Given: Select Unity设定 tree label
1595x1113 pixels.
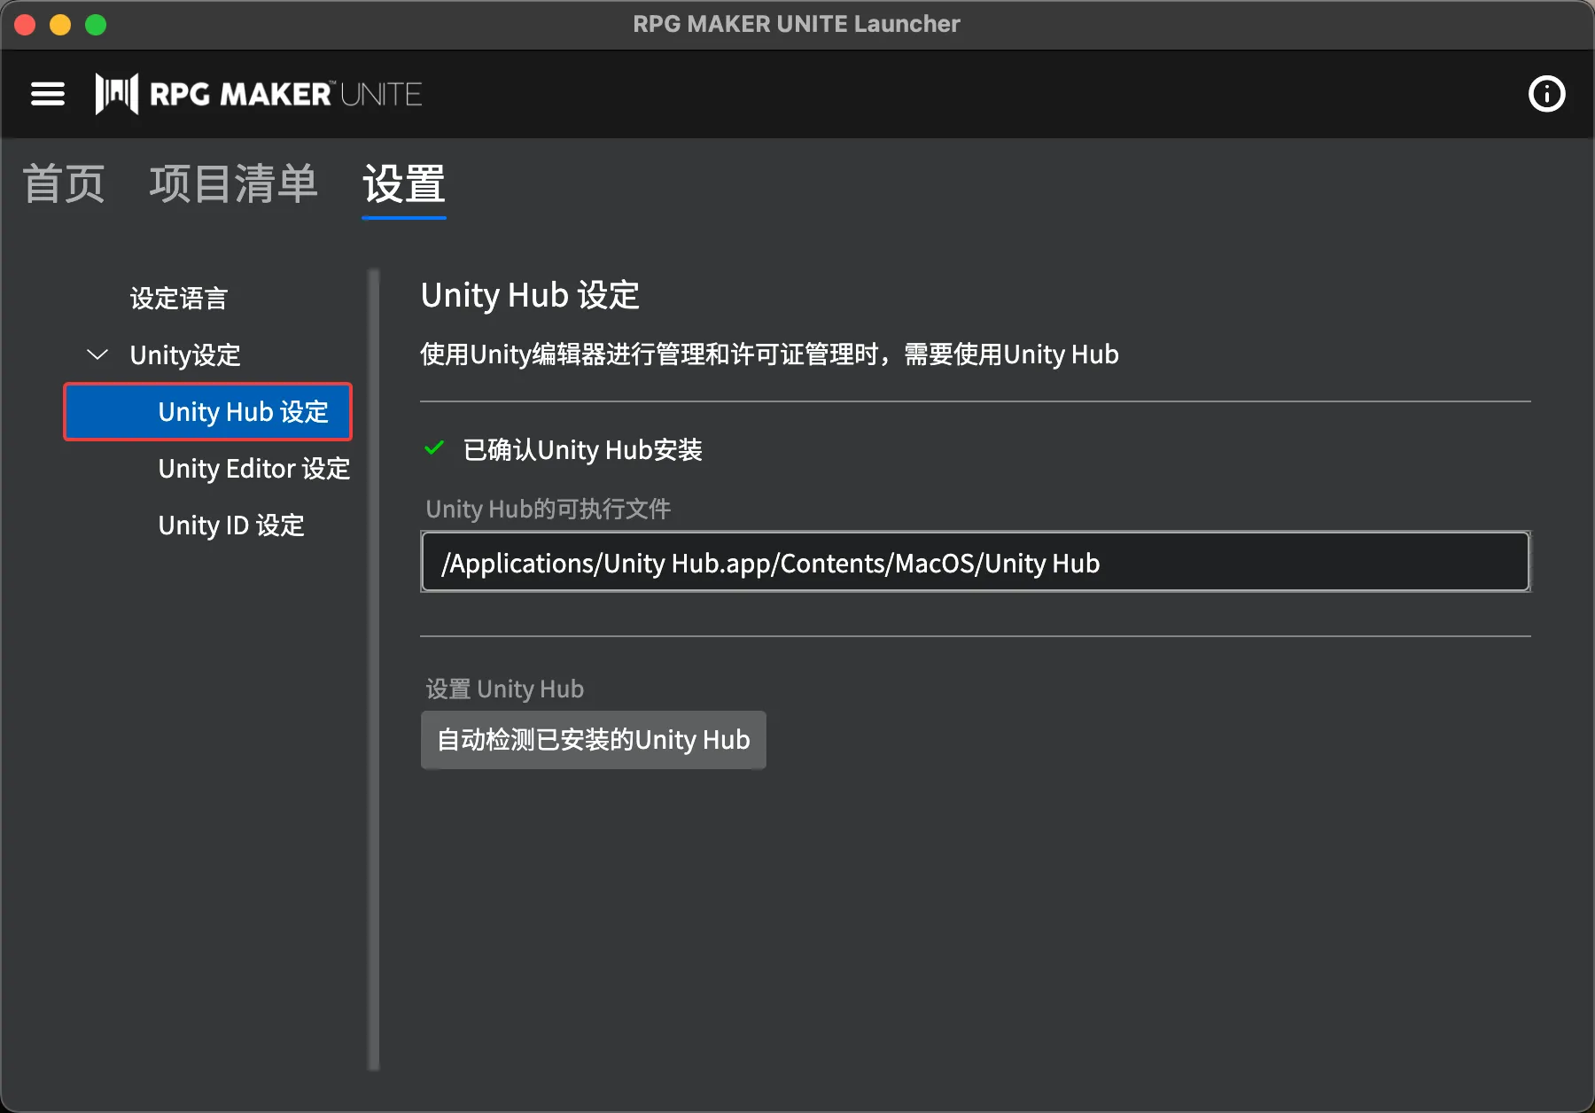Looking at the screenshot, I should click(185, 355).
